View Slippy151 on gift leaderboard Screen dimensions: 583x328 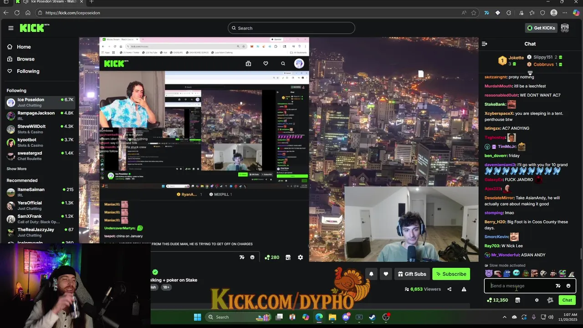click(544, 57)
